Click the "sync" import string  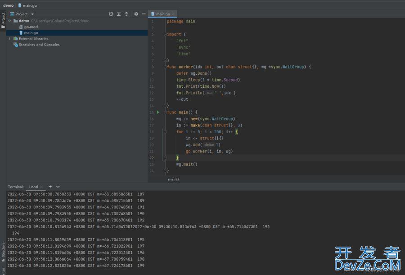pos(183,48)
